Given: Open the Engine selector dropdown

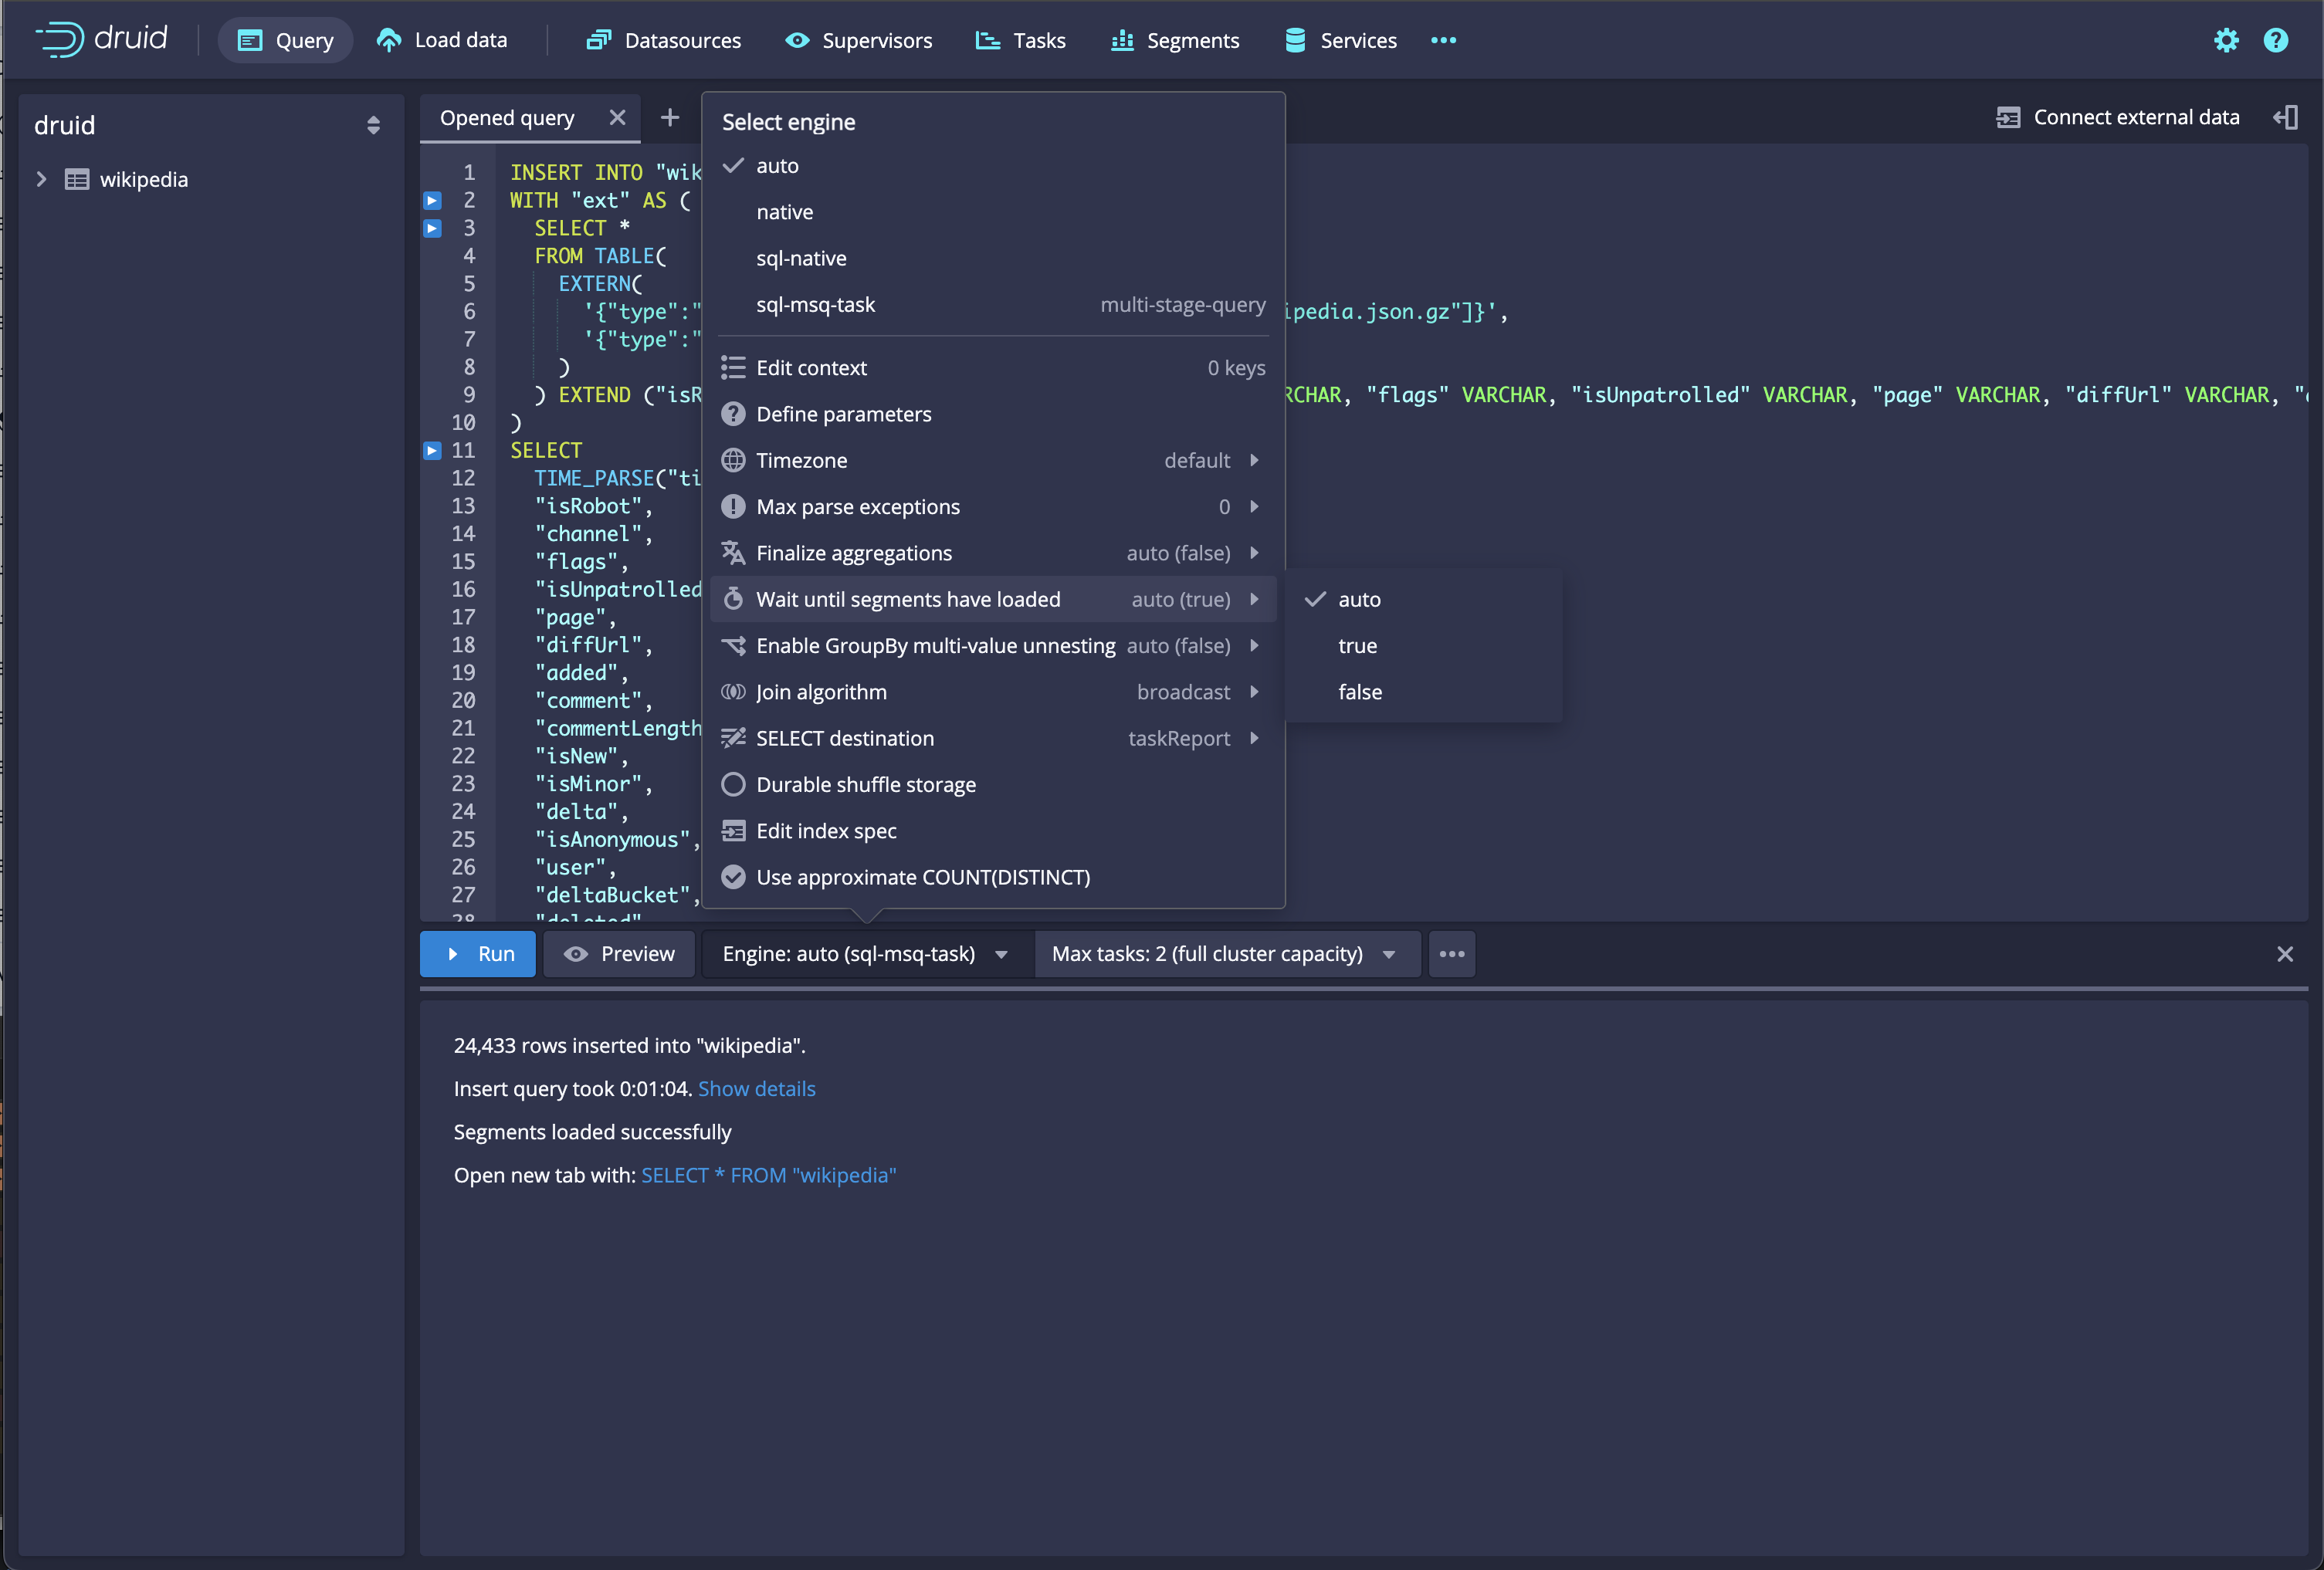Looking at the screenshot, I should pos(865,954).
